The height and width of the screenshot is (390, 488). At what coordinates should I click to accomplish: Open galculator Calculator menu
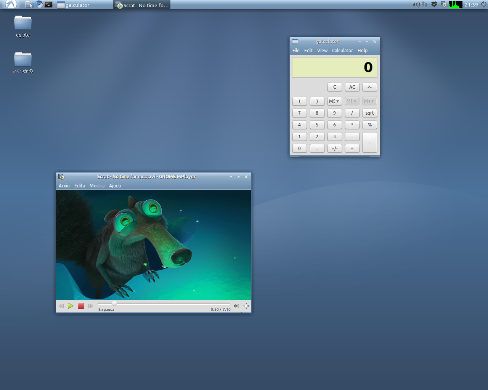[x=342, y=50]
